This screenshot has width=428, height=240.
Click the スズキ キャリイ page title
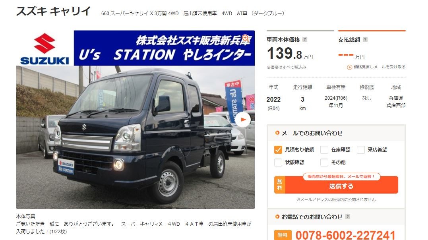[x=54, y=12]
